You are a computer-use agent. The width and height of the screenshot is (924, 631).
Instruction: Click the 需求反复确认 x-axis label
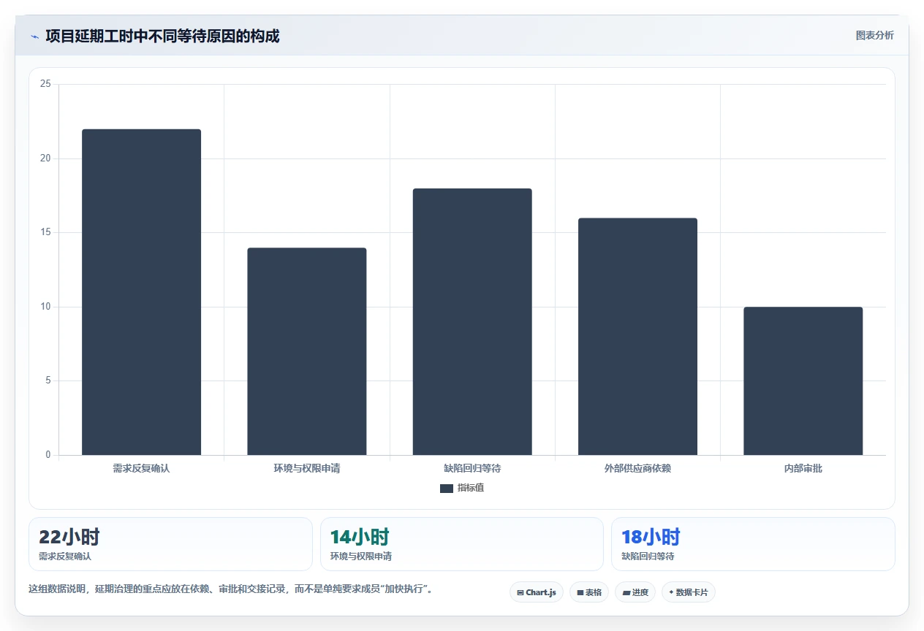(141, 468)
